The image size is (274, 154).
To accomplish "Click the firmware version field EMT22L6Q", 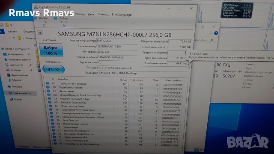I will pyautogui.click(x=117, y=41).
